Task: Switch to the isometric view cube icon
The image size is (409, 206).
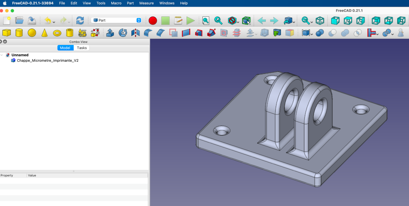Action: coord(320,20)
